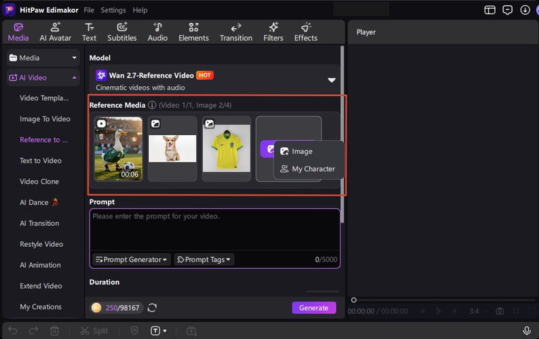The width and height of the screenshot is (539, 339).
Task: Click the Generate button
Action: click(314, 308)
